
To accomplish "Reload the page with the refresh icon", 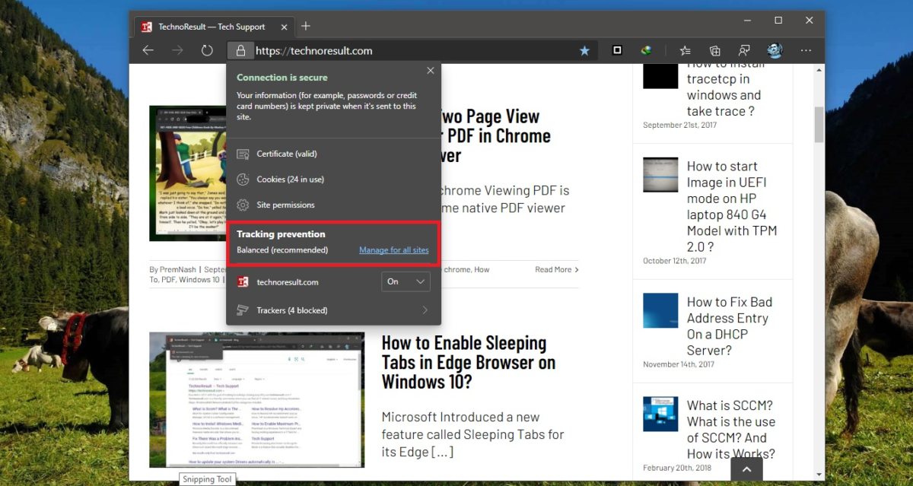I will pyautogui.click(x=207, y=50).
